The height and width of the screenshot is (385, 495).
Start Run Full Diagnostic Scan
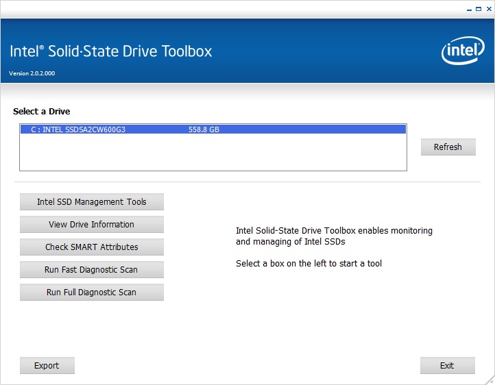click(92, 293)
